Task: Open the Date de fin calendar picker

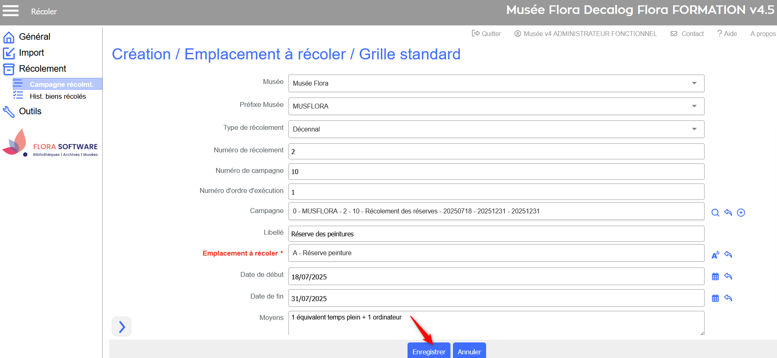Action: coord(715,298)
